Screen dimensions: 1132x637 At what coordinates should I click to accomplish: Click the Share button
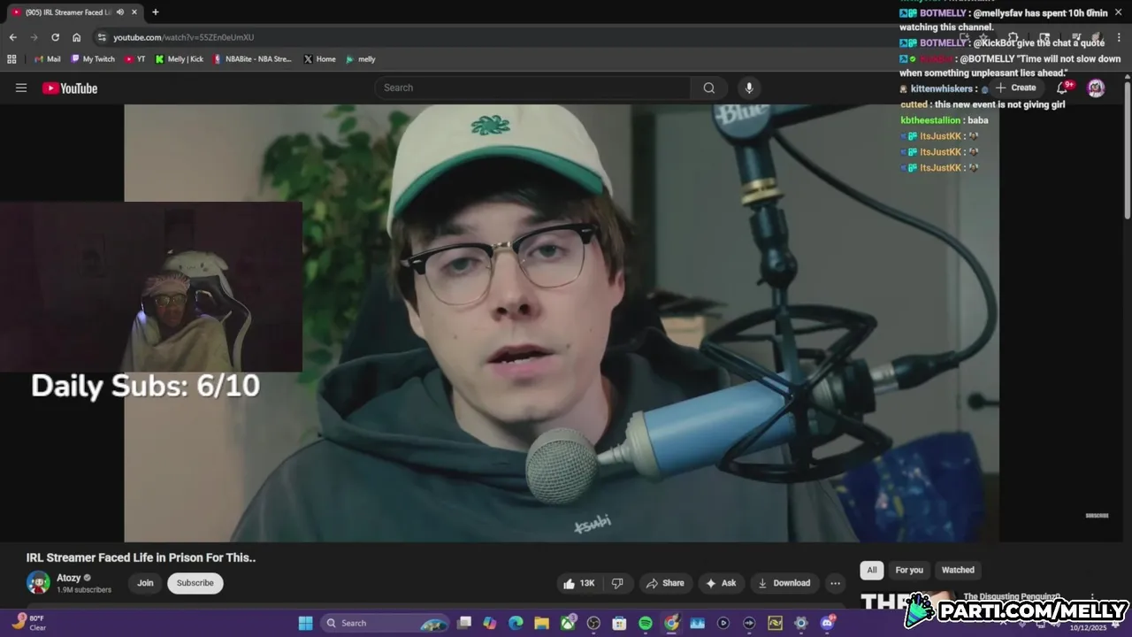point(665,583)
